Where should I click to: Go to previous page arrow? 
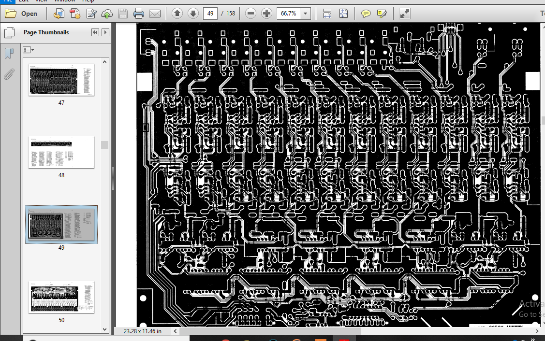177,14
